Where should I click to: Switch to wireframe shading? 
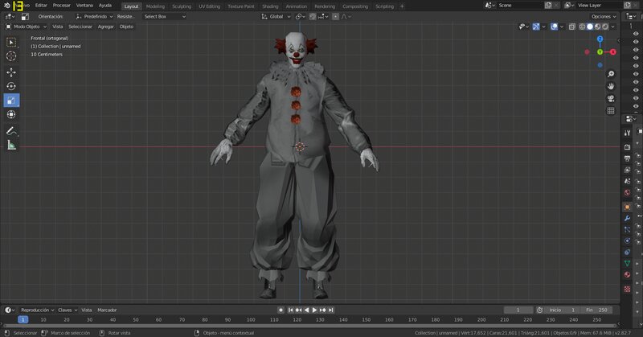tap(582, 27)
